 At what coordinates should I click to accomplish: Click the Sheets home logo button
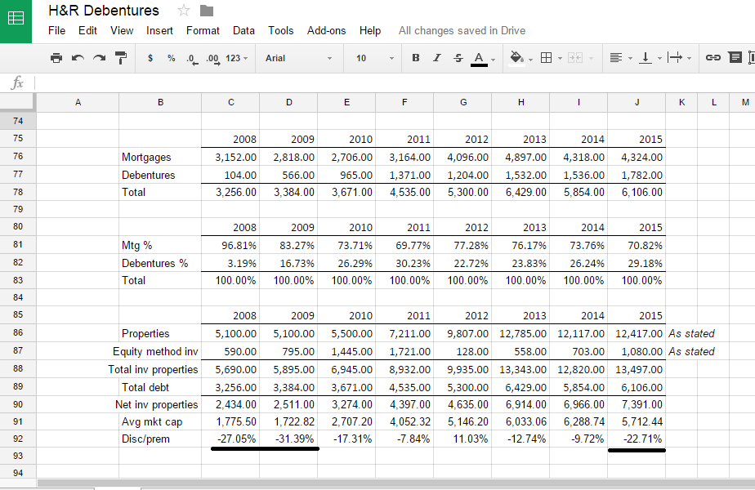point(16,20)
